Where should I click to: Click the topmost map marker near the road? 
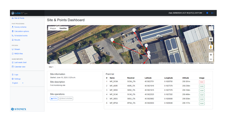coord(134,30)
